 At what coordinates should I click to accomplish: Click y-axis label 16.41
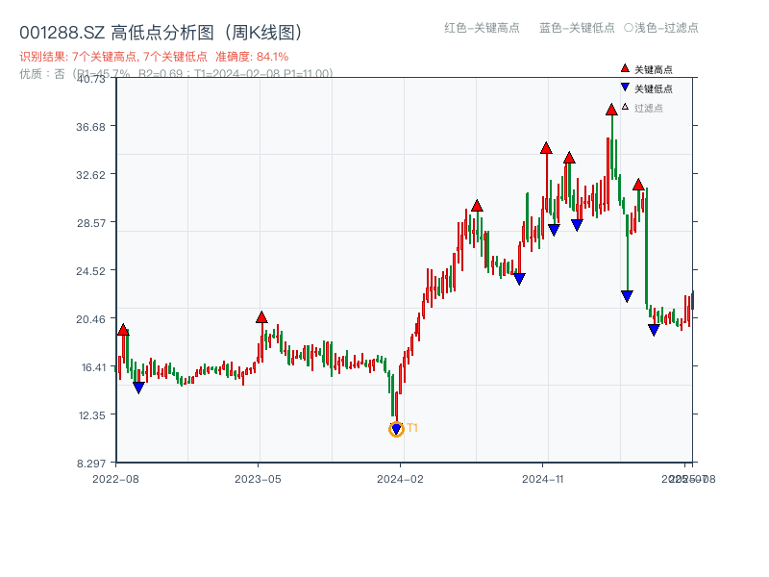(x=93, y=367)
